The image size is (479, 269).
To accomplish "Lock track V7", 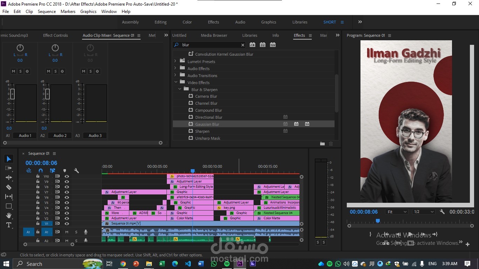I will [38, 192].
